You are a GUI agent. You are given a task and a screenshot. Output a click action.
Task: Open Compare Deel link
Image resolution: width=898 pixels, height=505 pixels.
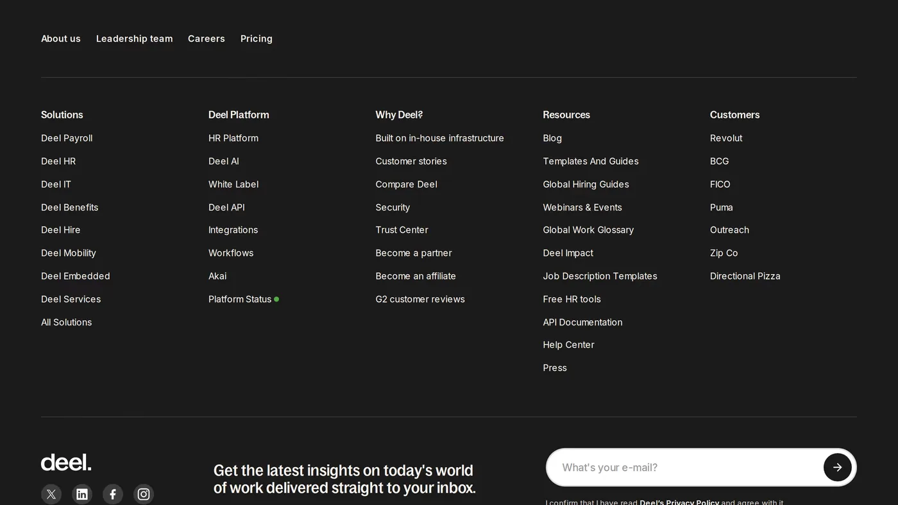[406, 184]
